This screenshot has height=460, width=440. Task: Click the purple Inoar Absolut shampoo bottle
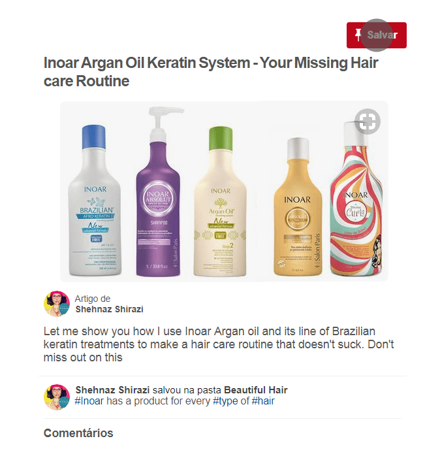pyautogui.click(x=159, y=192)
